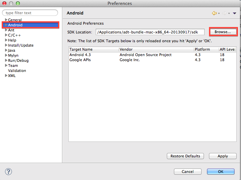Expand the Mylyn preferences node
The width and height of the screenshot is (241, 180).
tap(6, 55)
